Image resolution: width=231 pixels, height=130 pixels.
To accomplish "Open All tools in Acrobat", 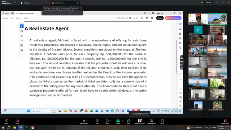I will [5, 18].
